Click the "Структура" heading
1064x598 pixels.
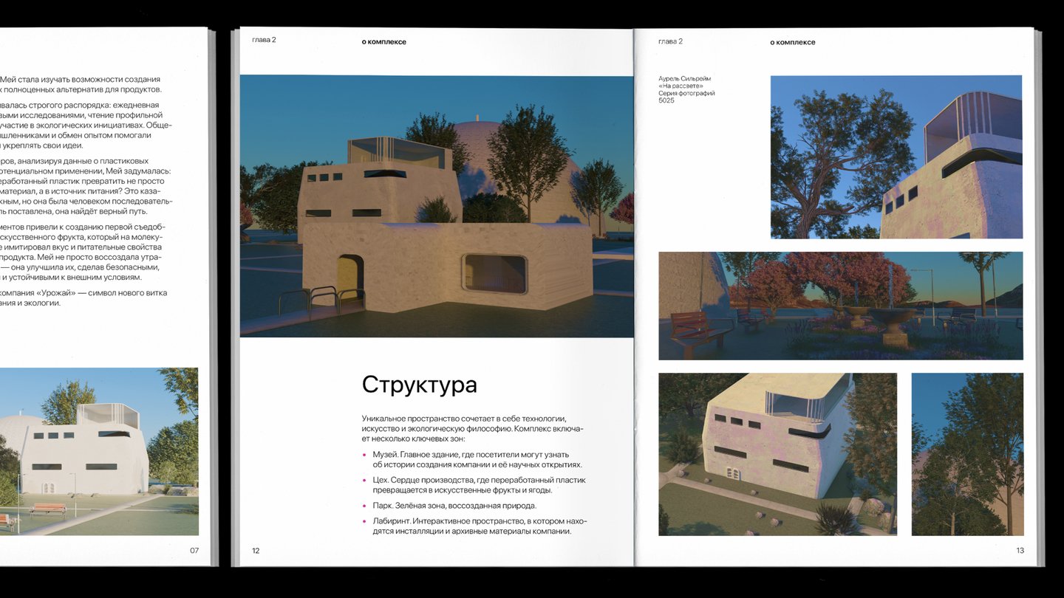pyautogui.click(x=419, y=385)
